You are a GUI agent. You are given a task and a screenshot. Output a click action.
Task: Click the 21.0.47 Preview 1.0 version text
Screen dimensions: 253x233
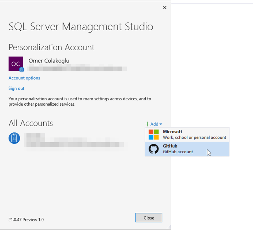(x=26, y=220)
